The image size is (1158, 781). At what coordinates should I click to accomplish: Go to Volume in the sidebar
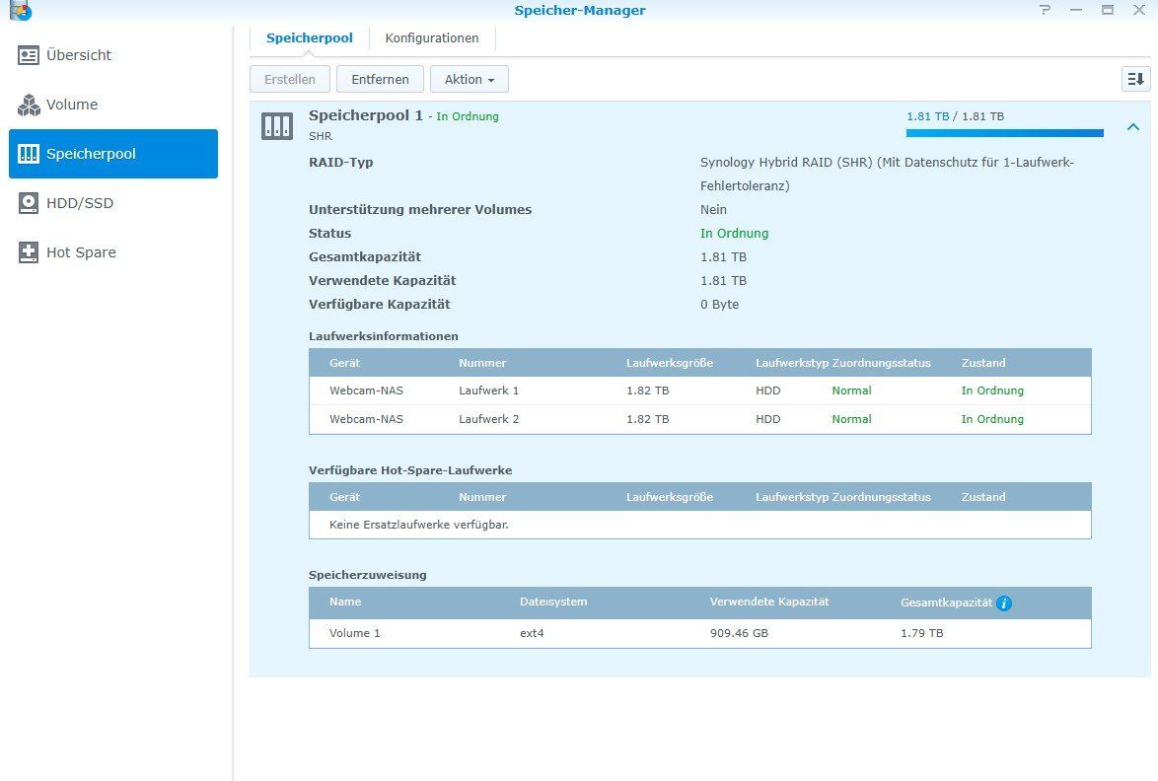(x=113, y=105)
